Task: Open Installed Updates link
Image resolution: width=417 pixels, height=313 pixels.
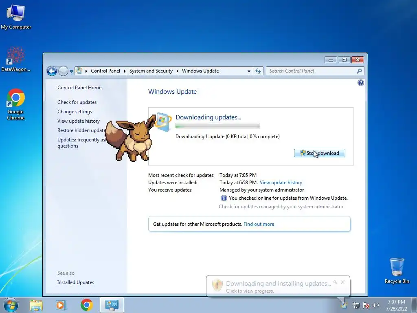Action: point(75,282)
